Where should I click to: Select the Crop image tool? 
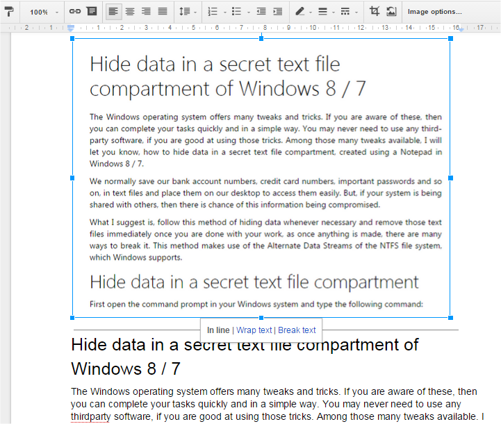point(374,12)
